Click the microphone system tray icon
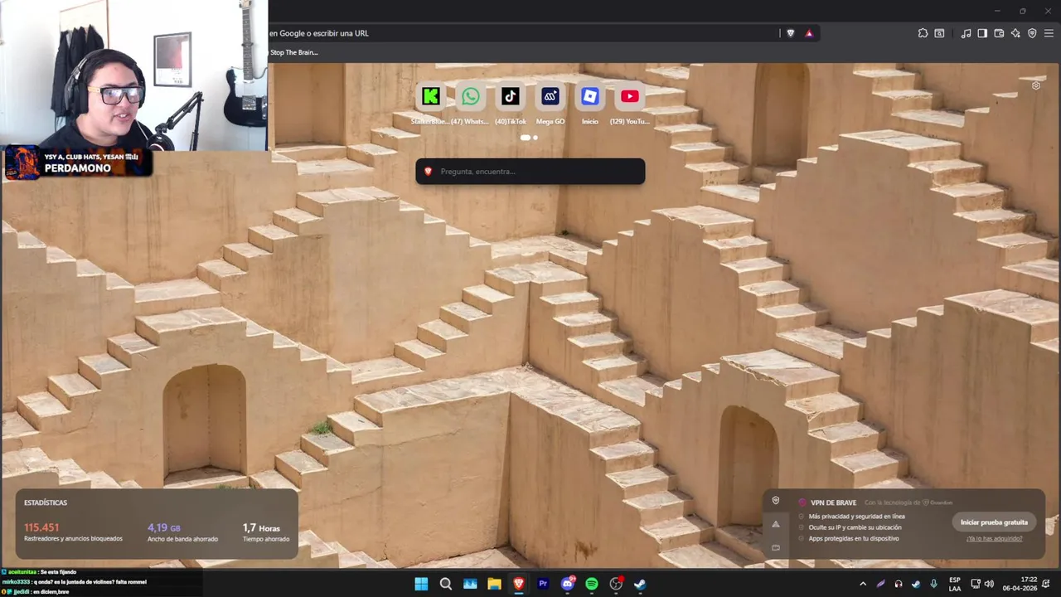 (934, 584)
